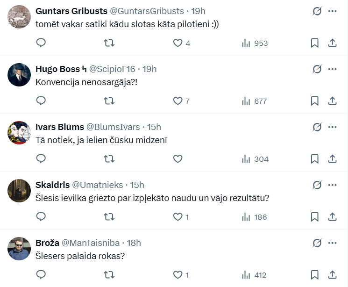Share Guntars Gribusts' tweet
348x287 pixels.
[x=333, y=43]
